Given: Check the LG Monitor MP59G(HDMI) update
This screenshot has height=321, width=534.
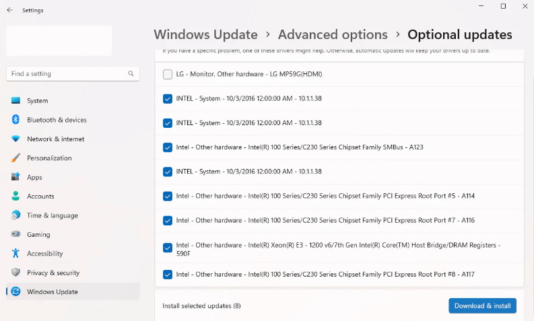Looking at the screenshot, I should pos(168,74).
